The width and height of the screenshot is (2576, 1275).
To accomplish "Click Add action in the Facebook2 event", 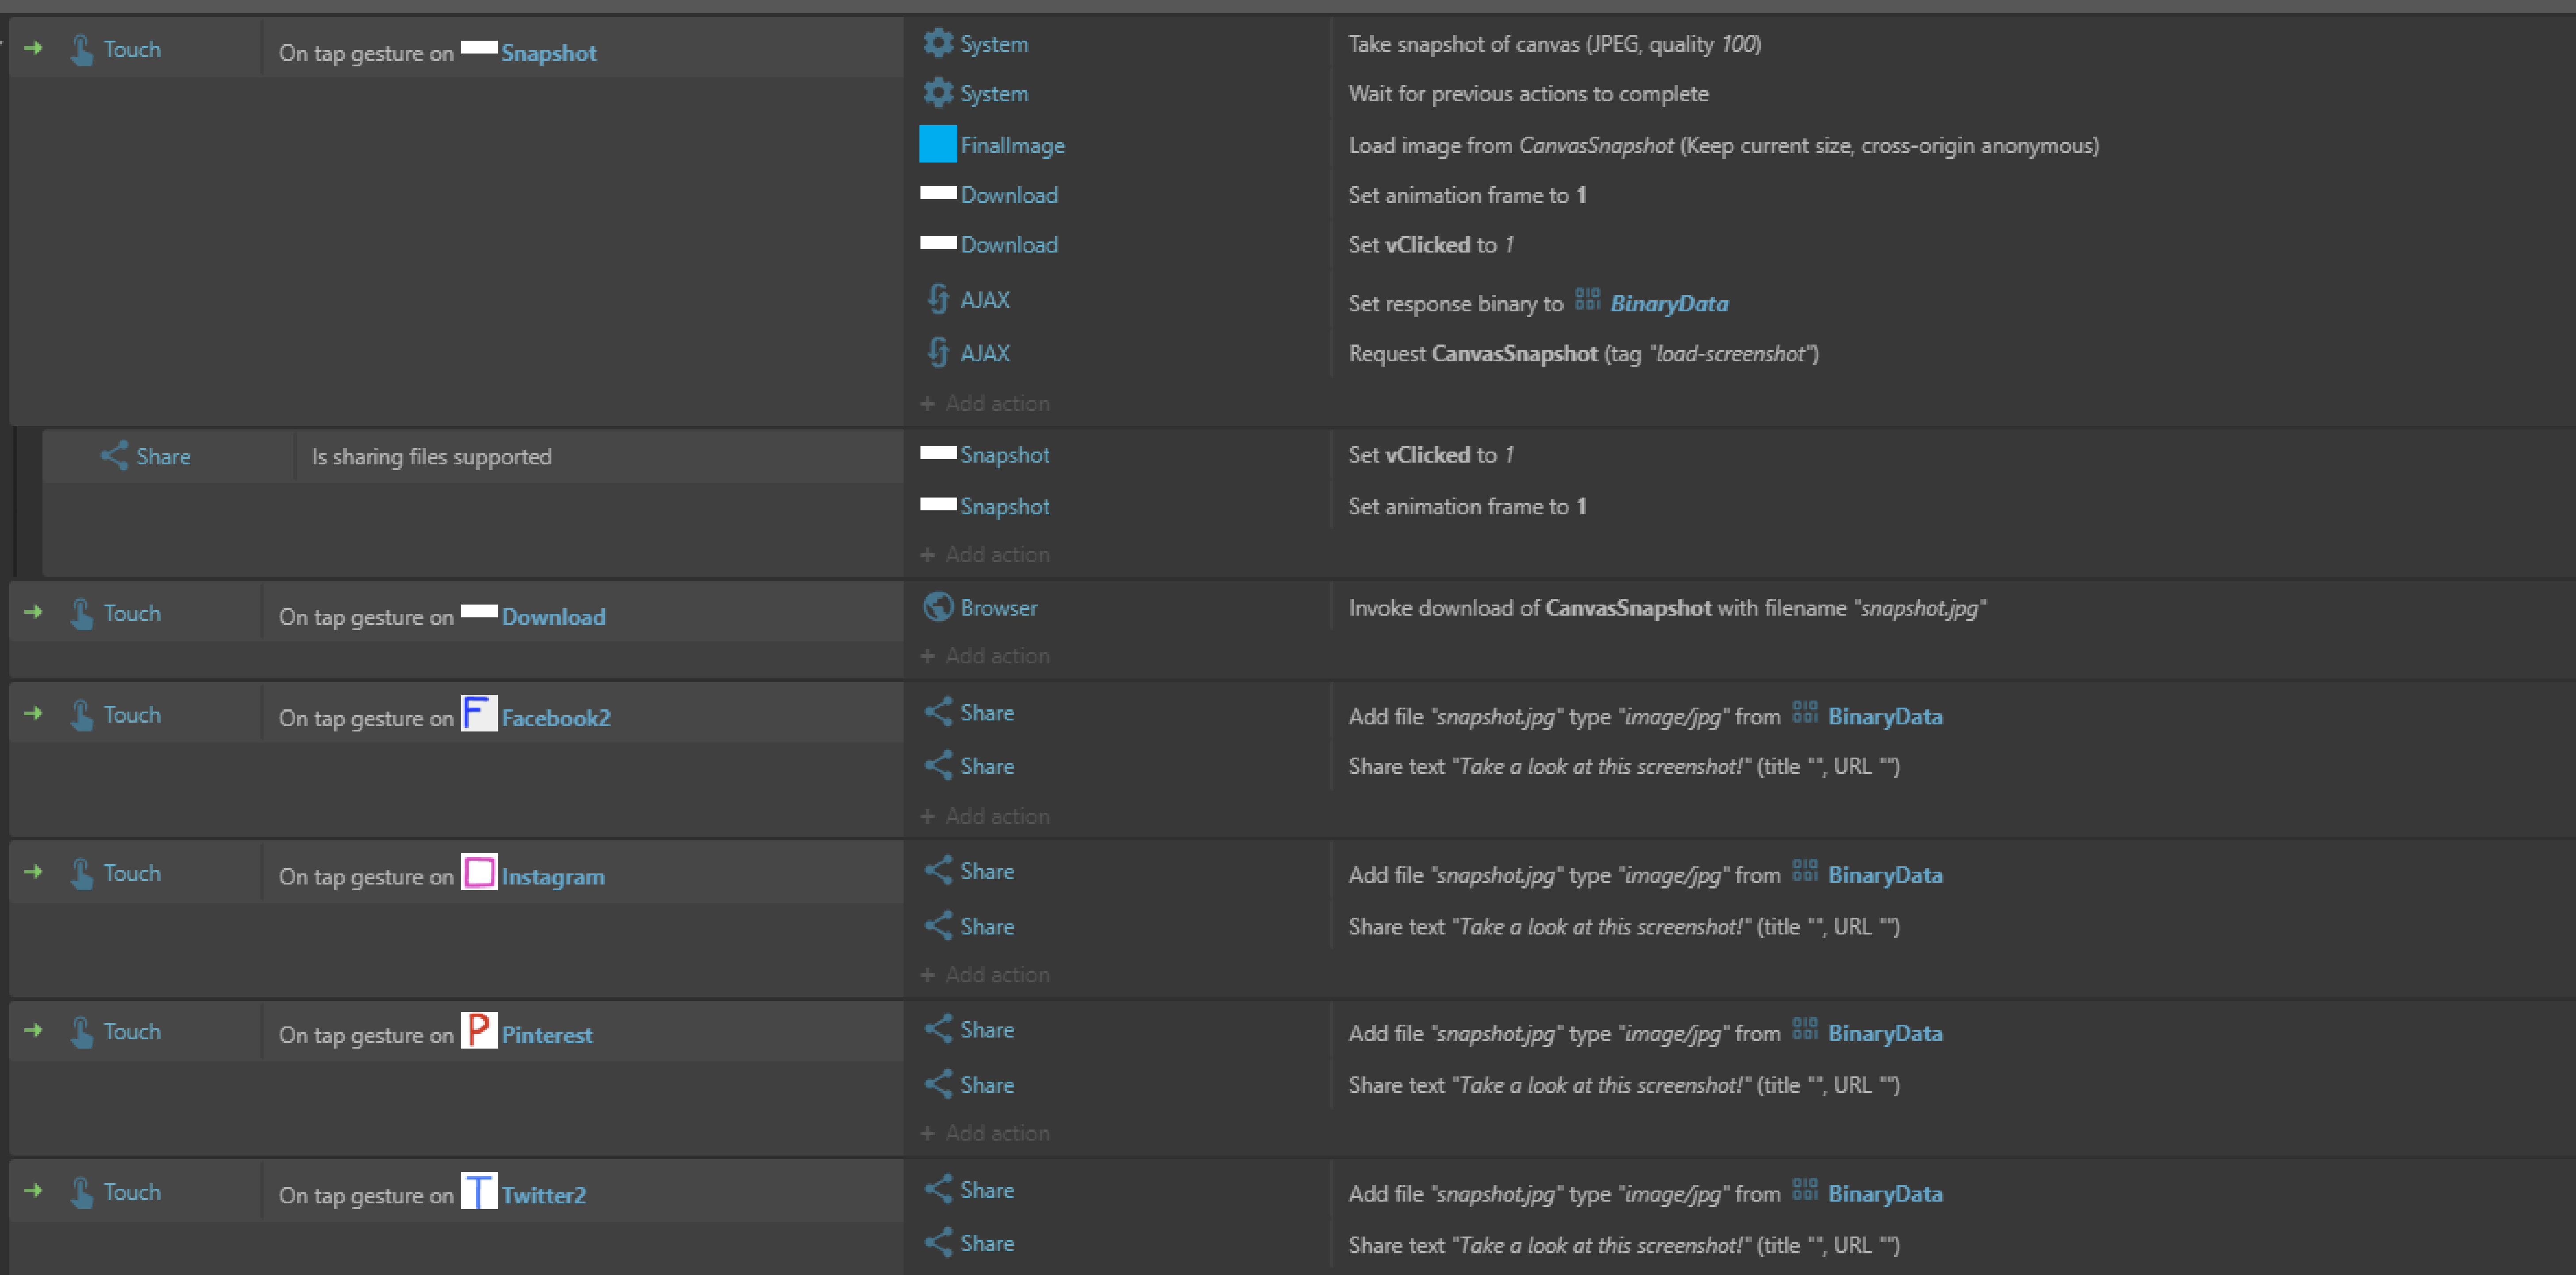I will (985, 816).
